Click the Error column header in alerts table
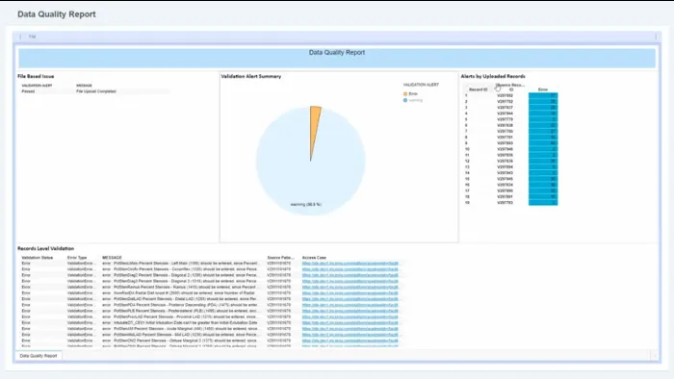The width and height of the screenshot is (674, 379). click(x=543, y=89)
